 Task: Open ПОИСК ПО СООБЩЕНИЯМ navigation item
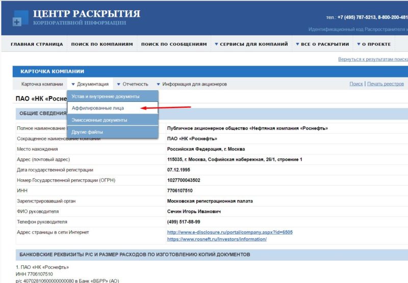point(174,44)
